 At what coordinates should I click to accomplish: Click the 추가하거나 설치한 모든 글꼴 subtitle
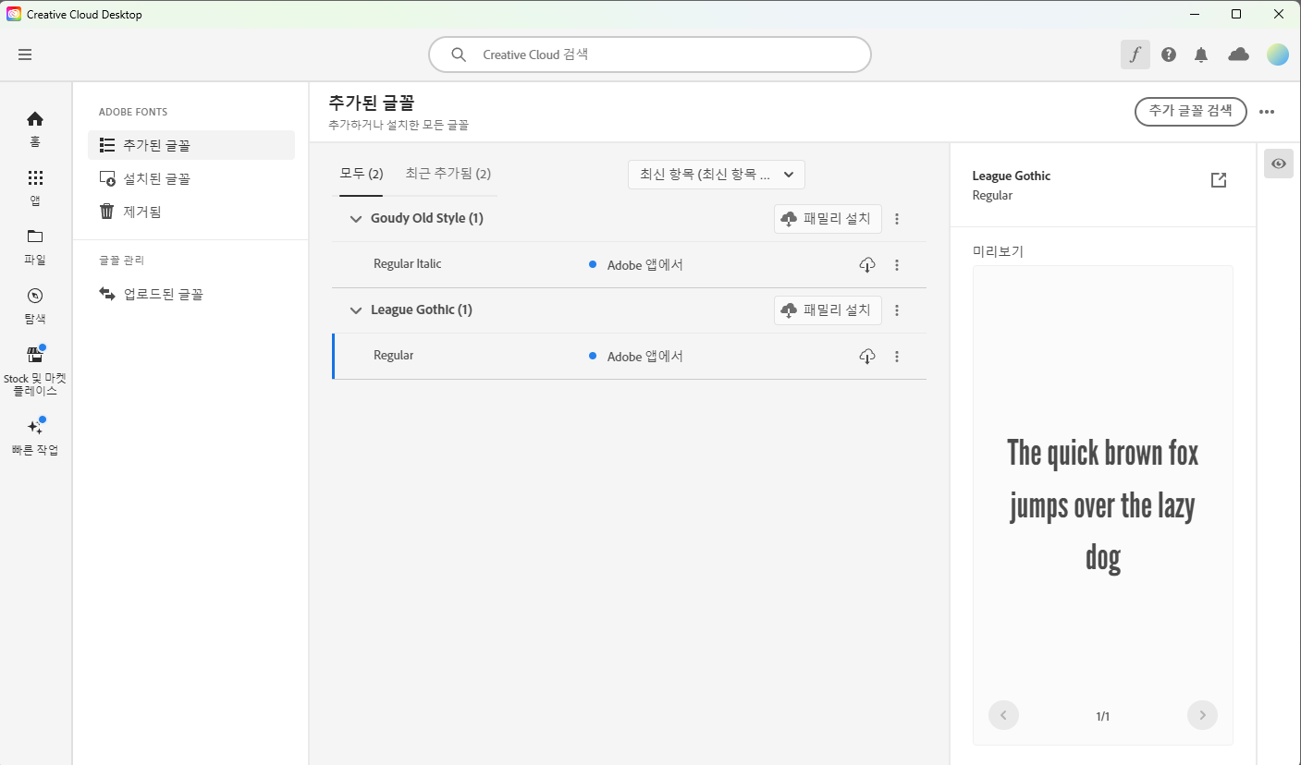click(399, 125)
